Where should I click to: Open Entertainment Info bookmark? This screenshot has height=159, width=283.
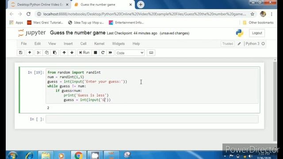pyautogui.click(x=126, y=23)
